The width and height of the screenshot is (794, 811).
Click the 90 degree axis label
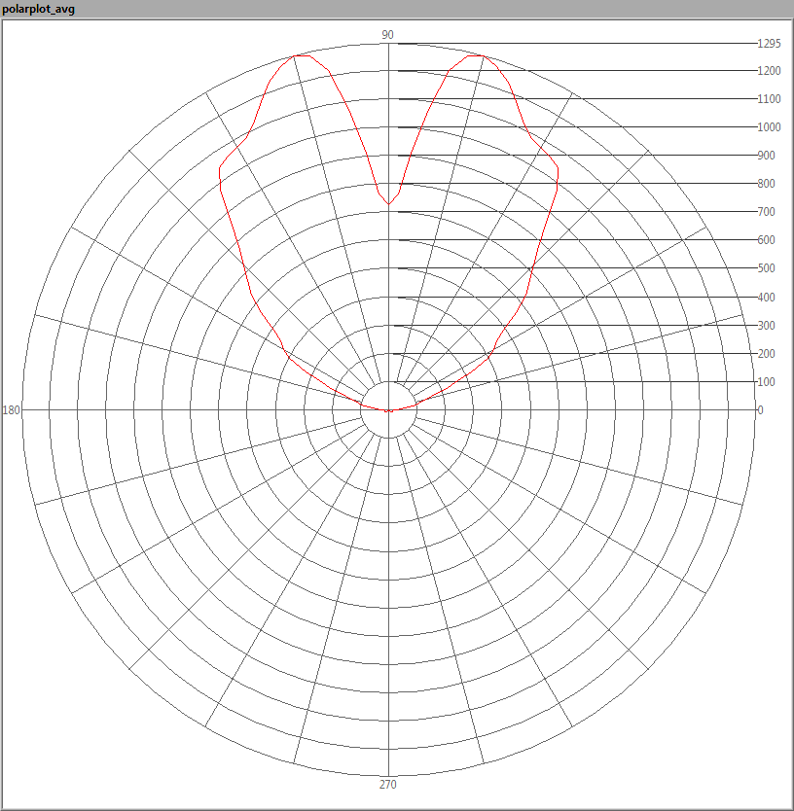point(387,35)
